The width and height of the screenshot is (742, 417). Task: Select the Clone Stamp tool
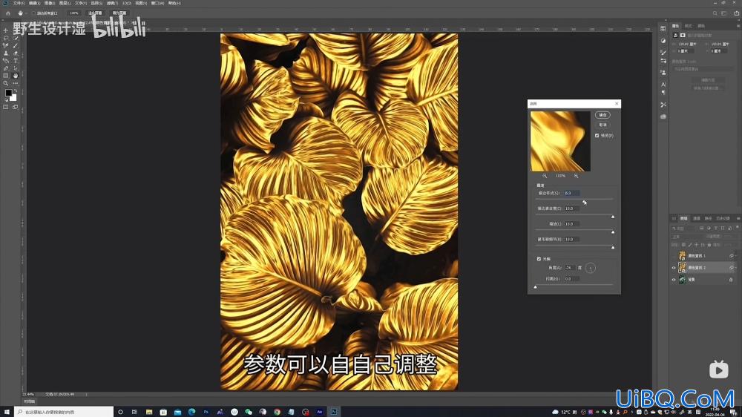point(6,53)
